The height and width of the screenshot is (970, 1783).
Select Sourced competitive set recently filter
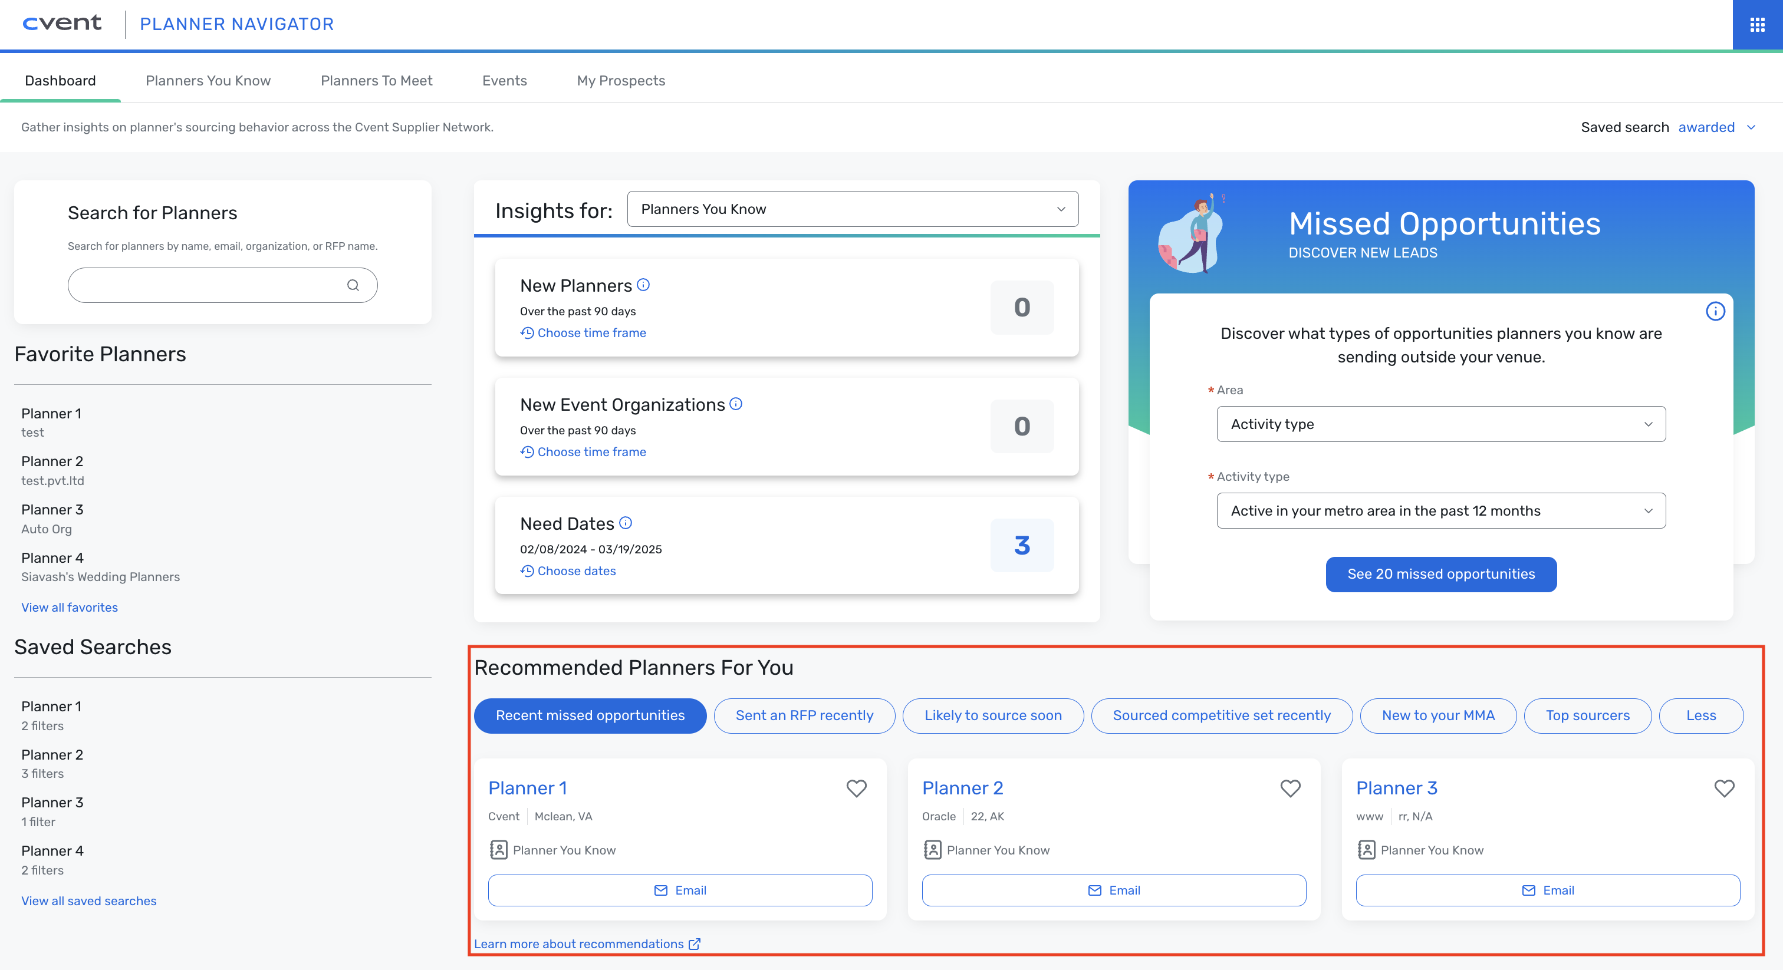coord(1222,715)
